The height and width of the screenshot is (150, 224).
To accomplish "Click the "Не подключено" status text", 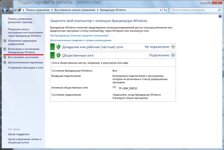I will point(157,47).
